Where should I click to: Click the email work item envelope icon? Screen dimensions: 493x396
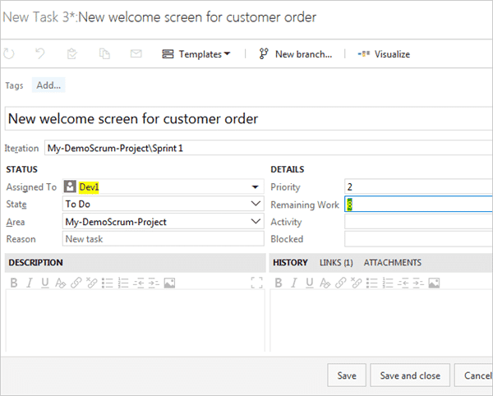[136, 54]
